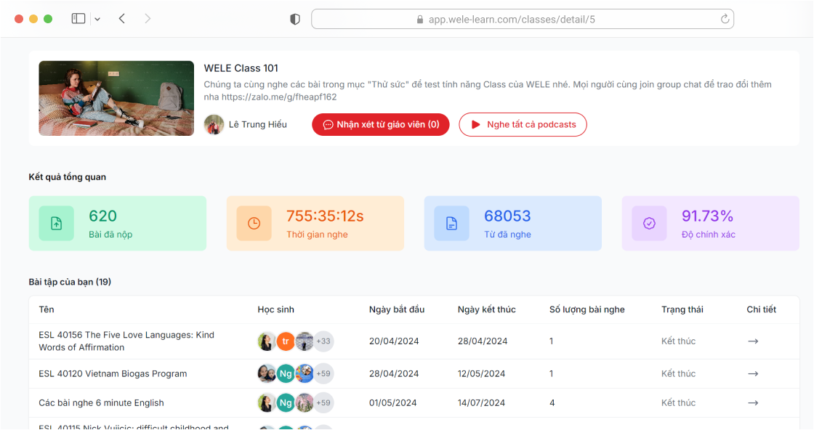Image resolution: width=814 pixels, height=430 pixels.
Task: Open the ESL 40120 Vietnam Biogas Program assignment
Action: click(113, 373)
